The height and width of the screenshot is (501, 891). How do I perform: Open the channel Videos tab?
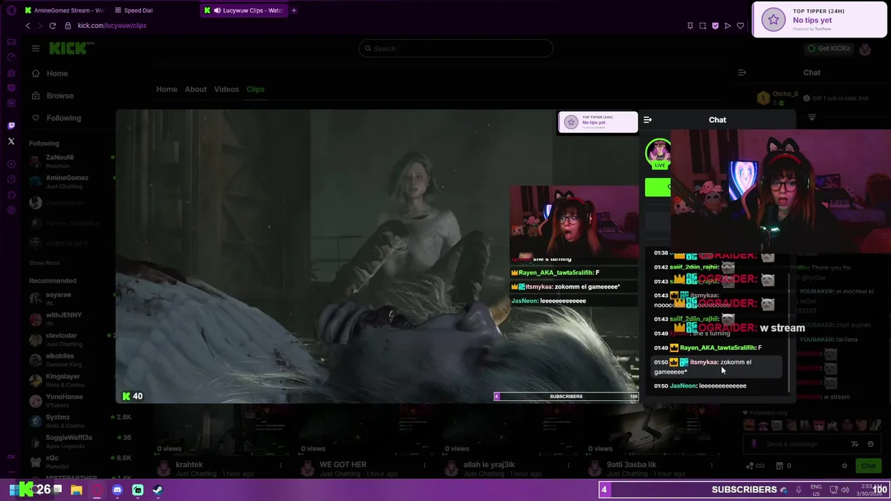point(226,89)
